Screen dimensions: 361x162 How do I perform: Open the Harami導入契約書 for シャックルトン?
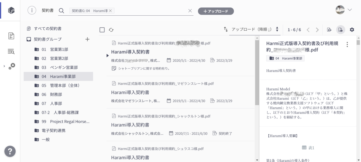coord(130,125)
